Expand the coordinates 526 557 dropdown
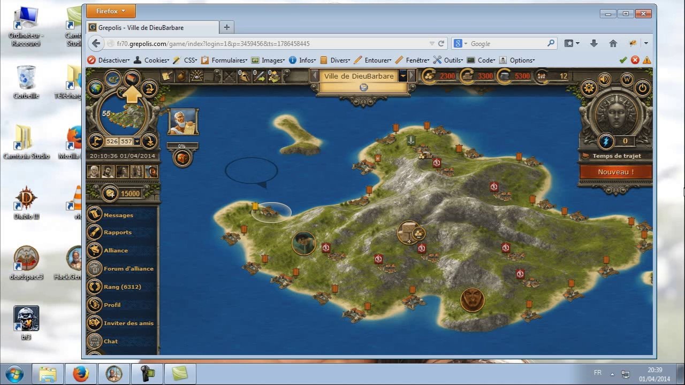The width and height of the screenshot is (685, 385). pos(137,141)
